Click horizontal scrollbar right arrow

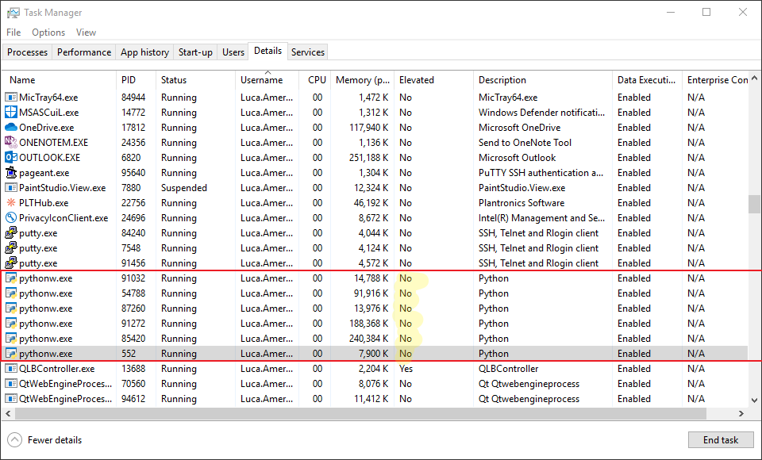coord(741,414)
